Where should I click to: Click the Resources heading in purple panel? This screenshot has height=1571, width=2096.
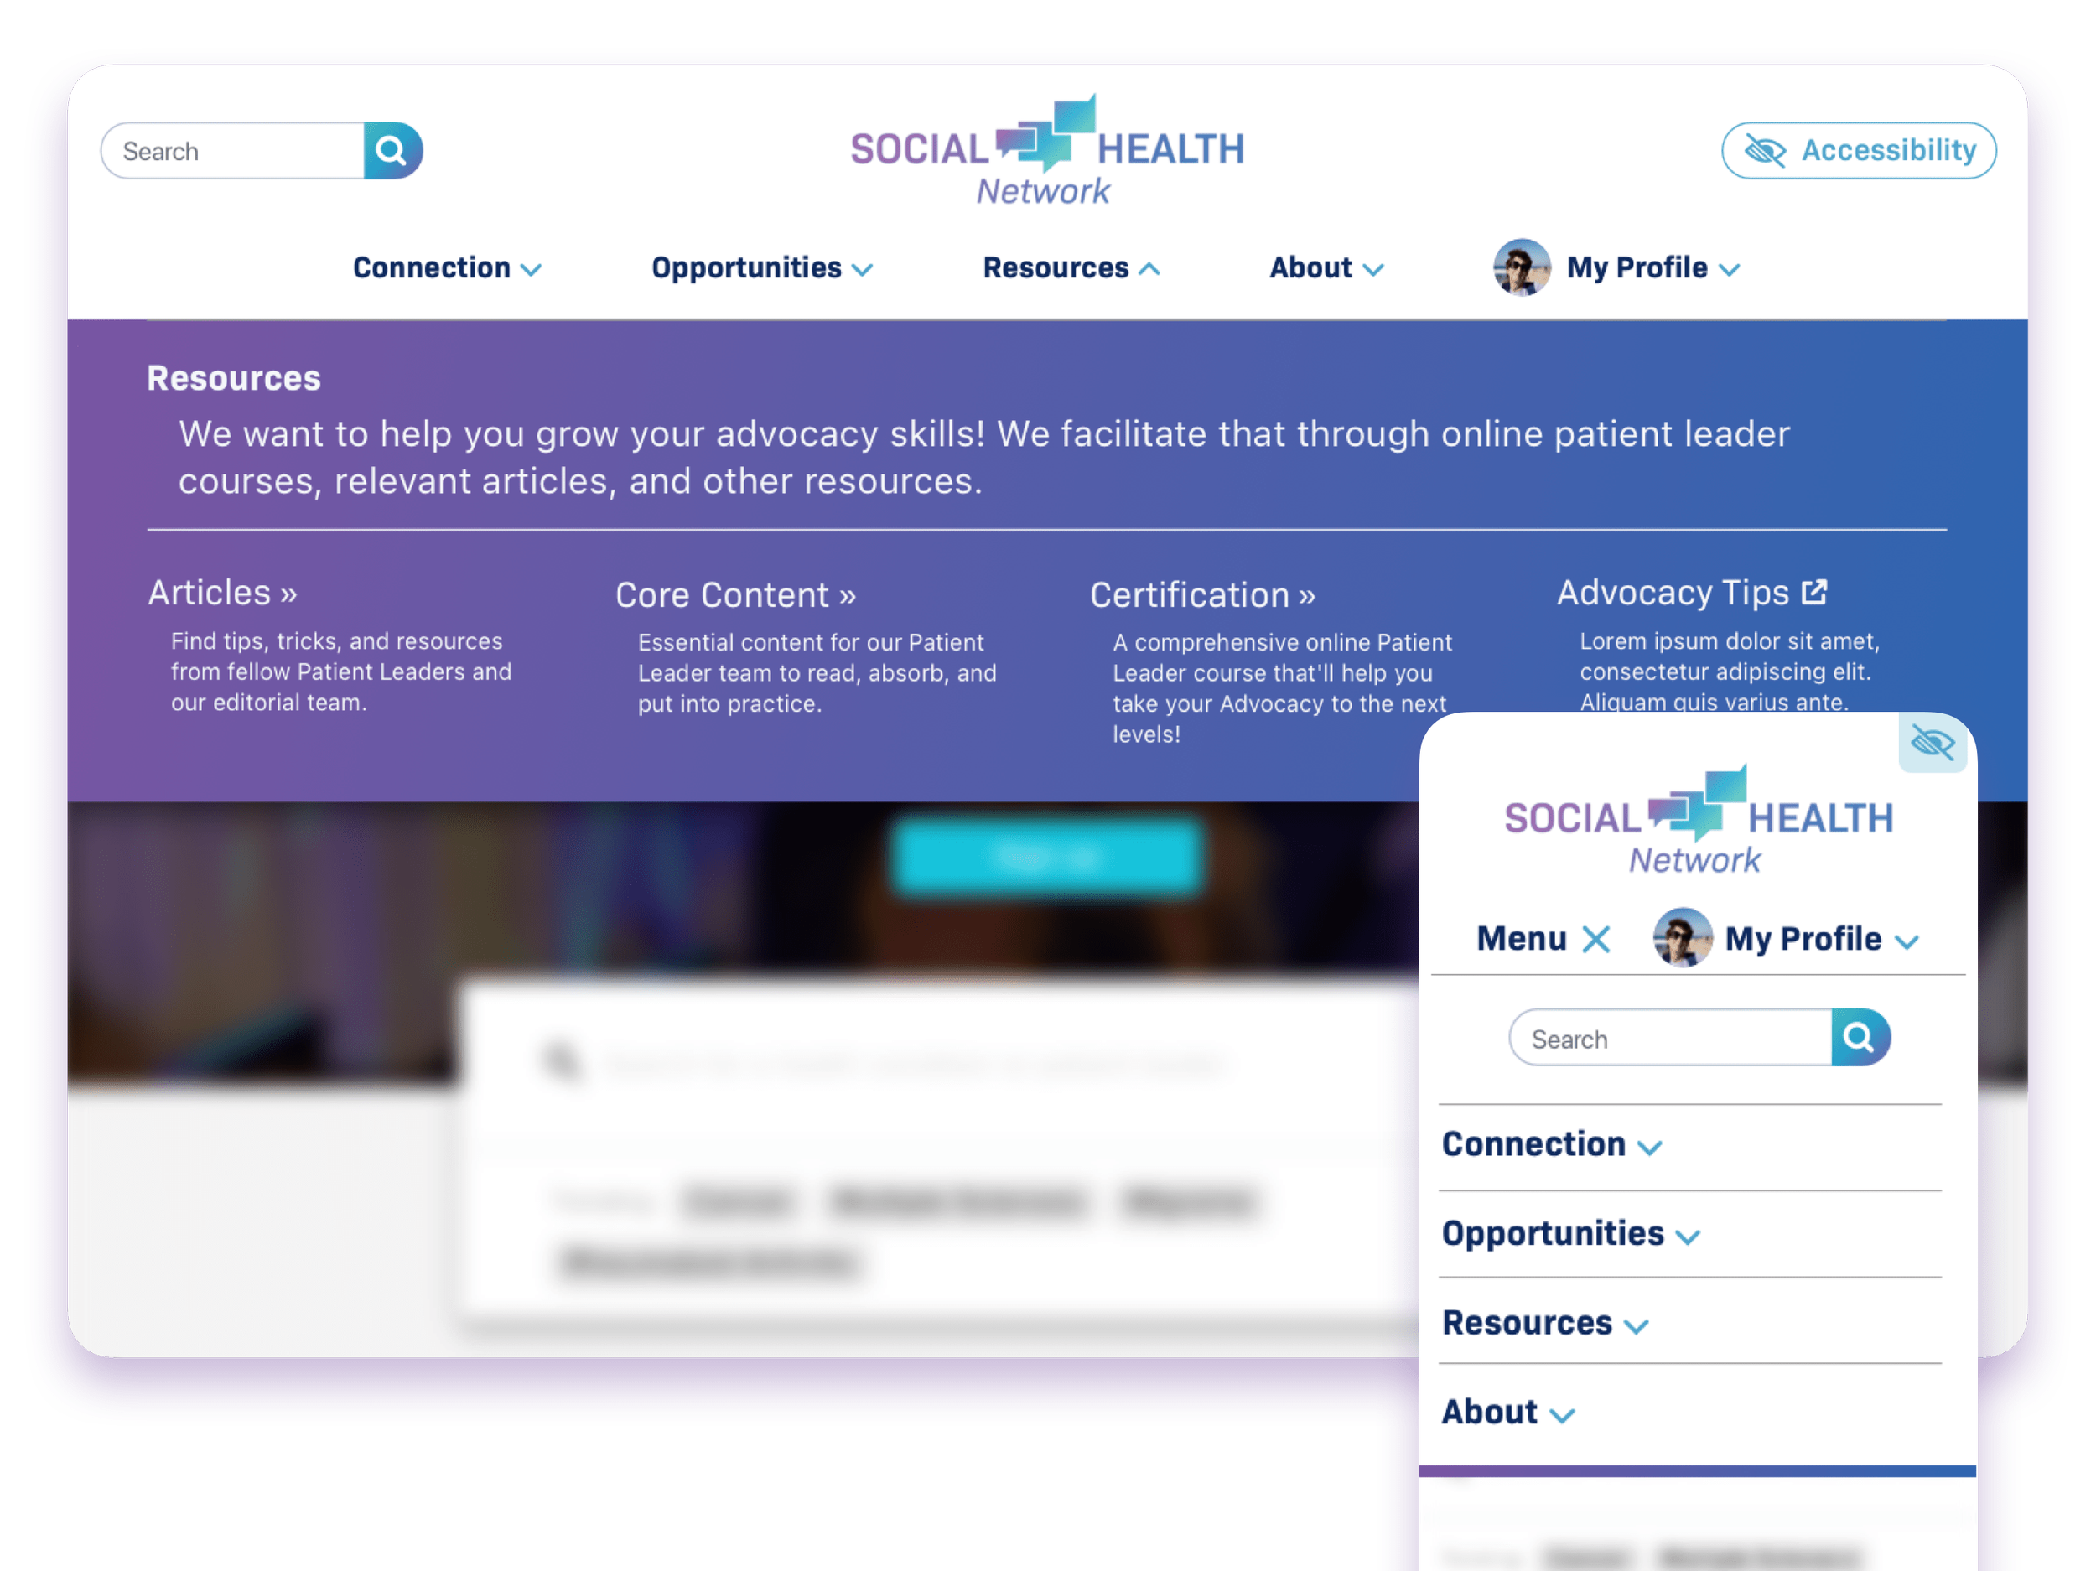[234, 378]
